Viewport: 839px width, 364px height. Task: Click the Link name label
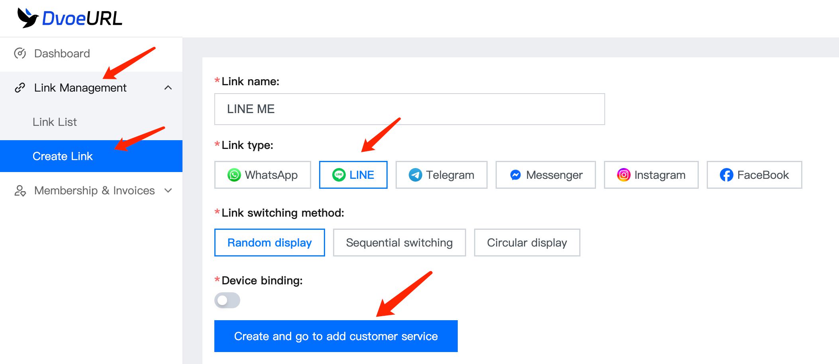tap(250, 81)
